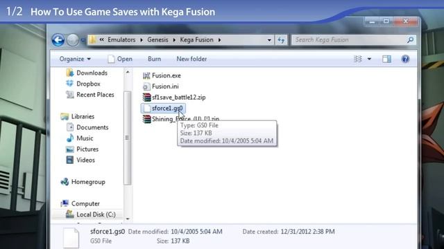444x249 pixels.
Task: Click the Downloads folder icon
Action: coord(69,73)
